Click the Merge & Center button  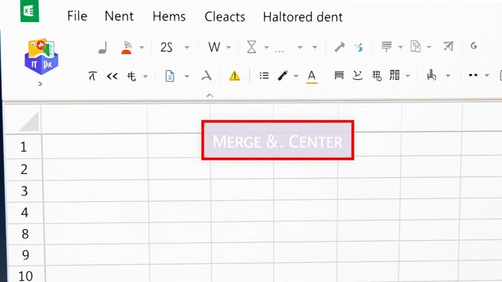coord(277,141)
